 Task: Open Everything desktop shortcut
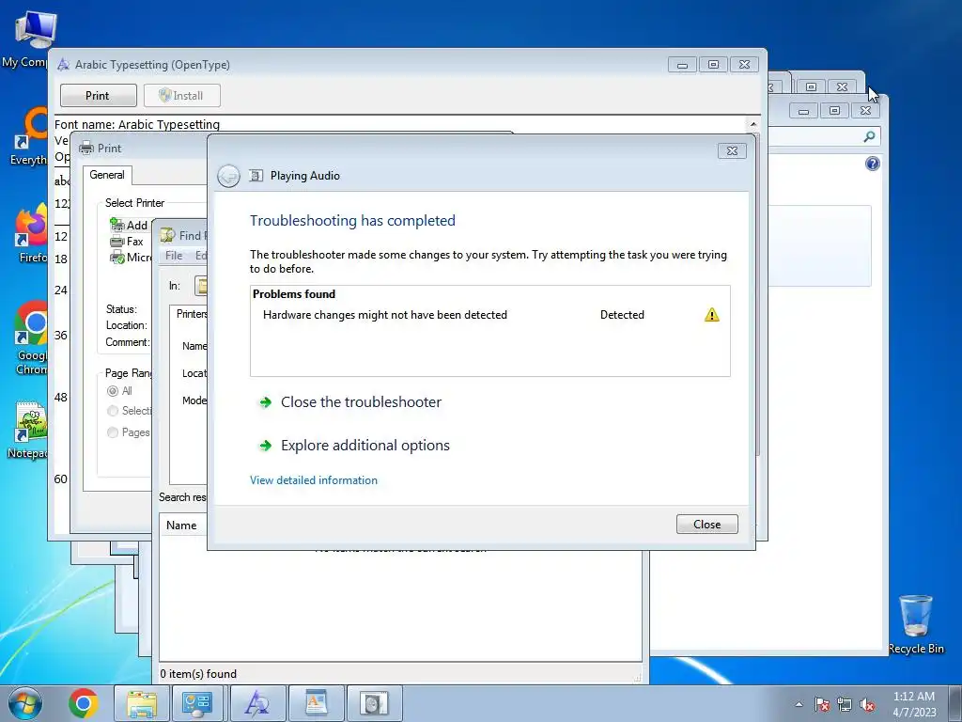pyautogui.click(x=29, y=136)
